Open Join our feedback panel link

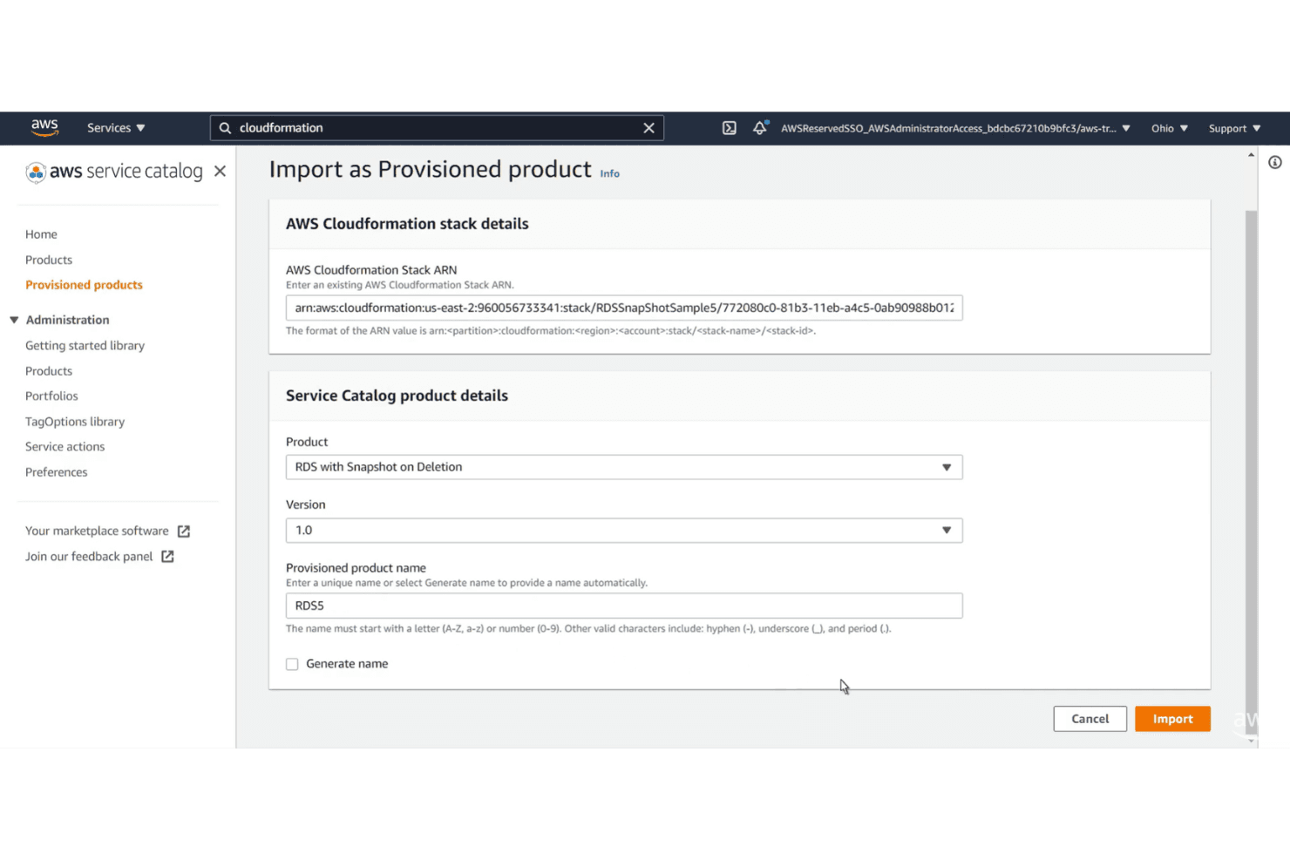[x=89, y=557]
